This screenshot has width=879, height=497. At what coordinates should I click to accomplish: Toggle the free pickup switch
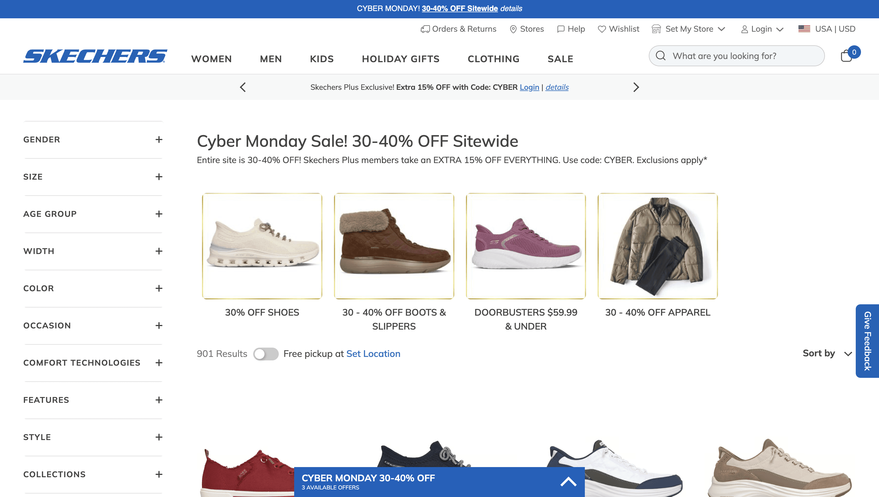[266, 354]
